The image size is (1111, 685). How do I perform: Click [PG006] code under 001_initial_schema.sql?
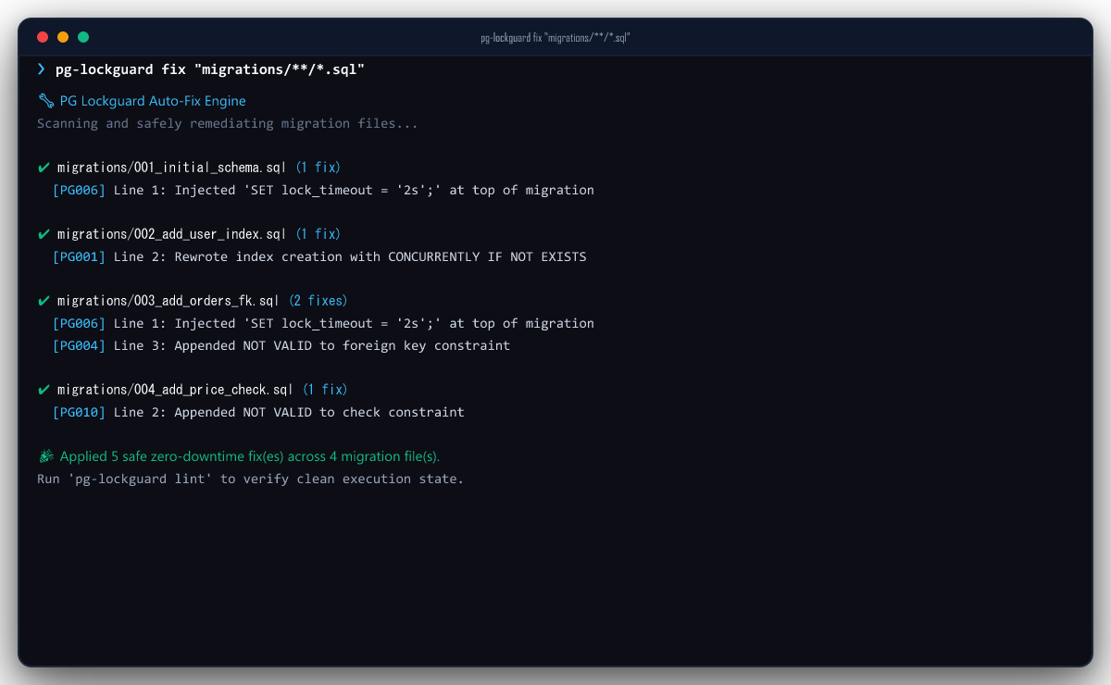(x=79, y=190)
